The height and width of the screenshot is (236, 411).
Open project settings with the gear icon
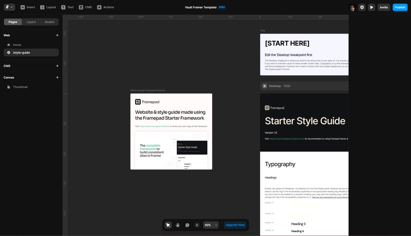pyautogui.click(x=362, y=7)
